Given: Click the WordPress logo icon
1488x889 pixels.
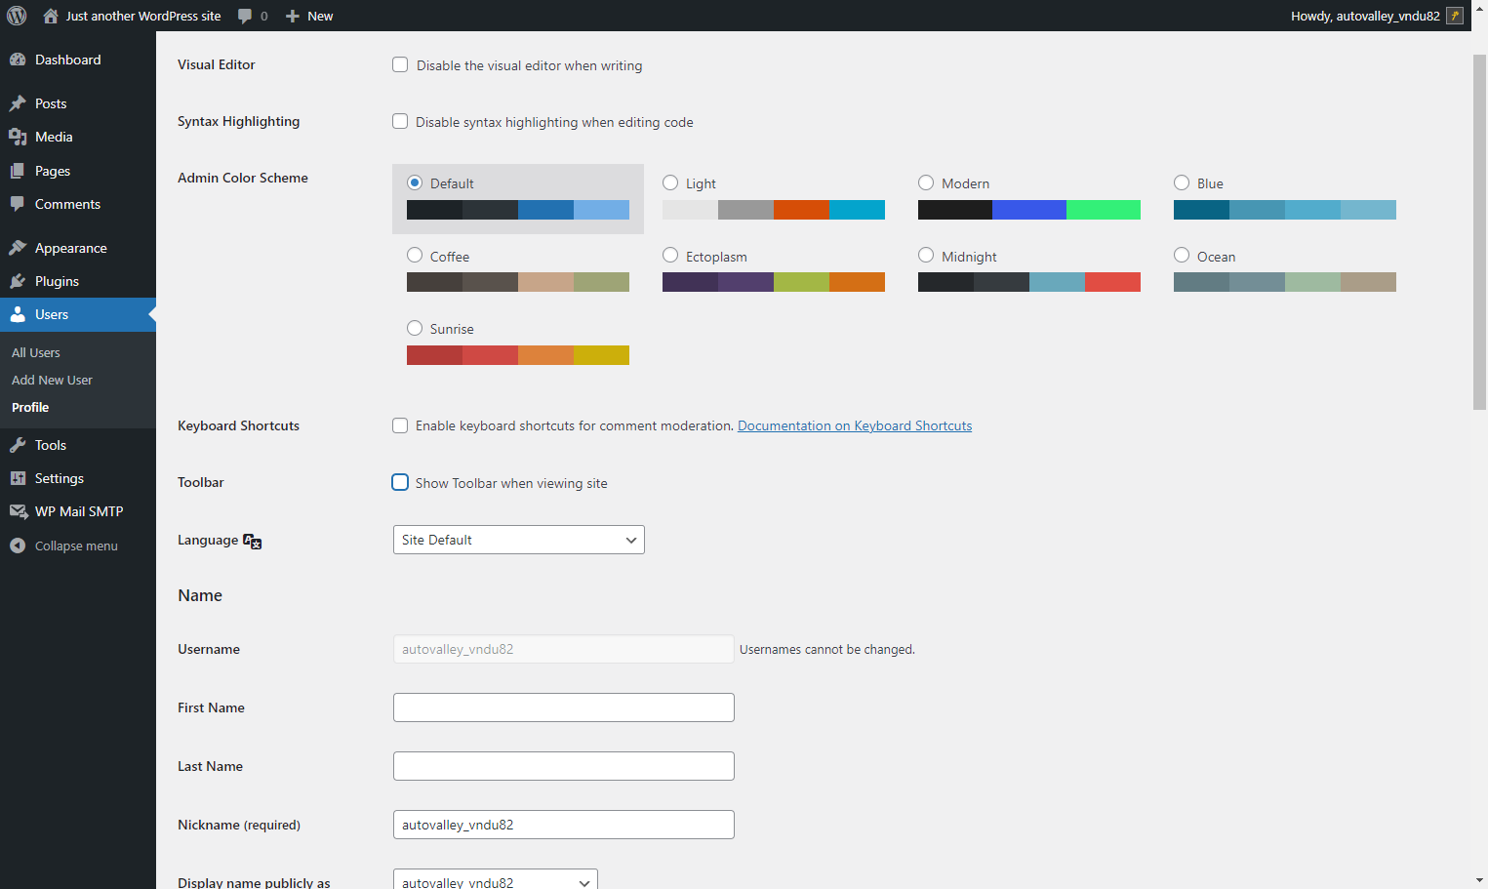Looking at the screenshot, I should [x=17, y=16].
